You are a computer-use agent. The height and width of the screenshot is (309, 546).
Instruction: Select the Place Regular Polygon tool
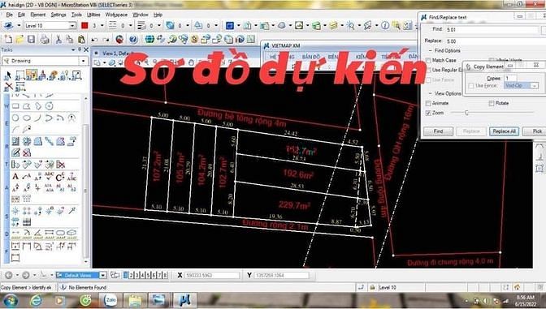coord(49,106)
